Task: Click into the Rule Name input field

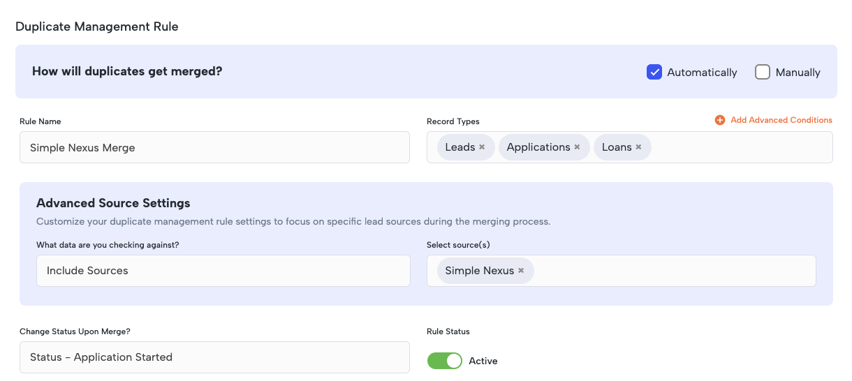Action: point(214,147)
